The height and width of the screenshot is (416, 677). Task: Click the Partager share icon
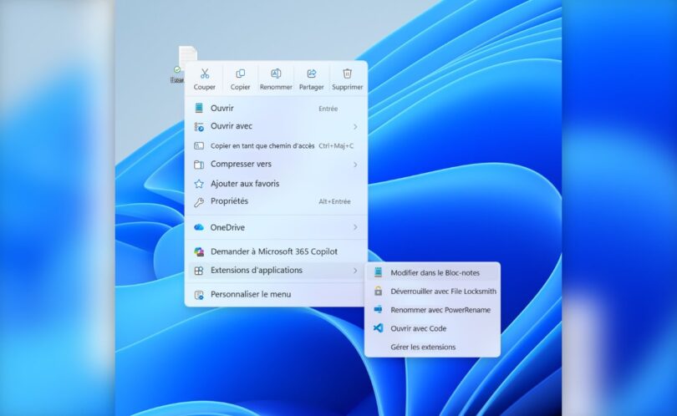[x=311, y=74]
